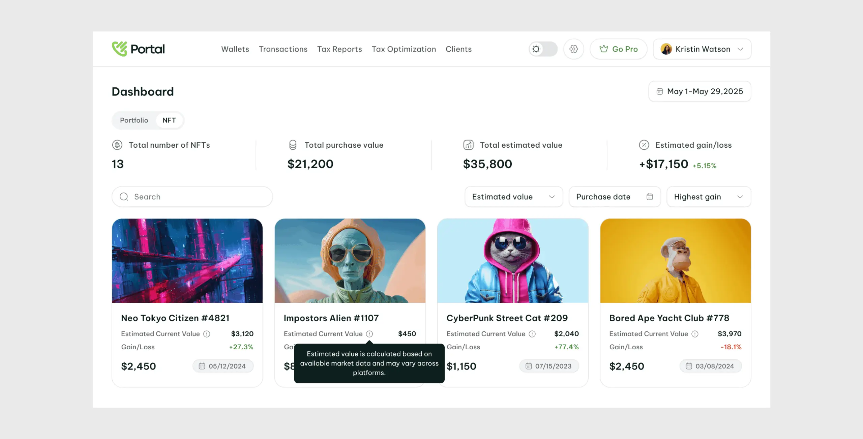Click the chart icon beside Total estimated value
This screenshot has width=863, height=439.
click(468, 145)
